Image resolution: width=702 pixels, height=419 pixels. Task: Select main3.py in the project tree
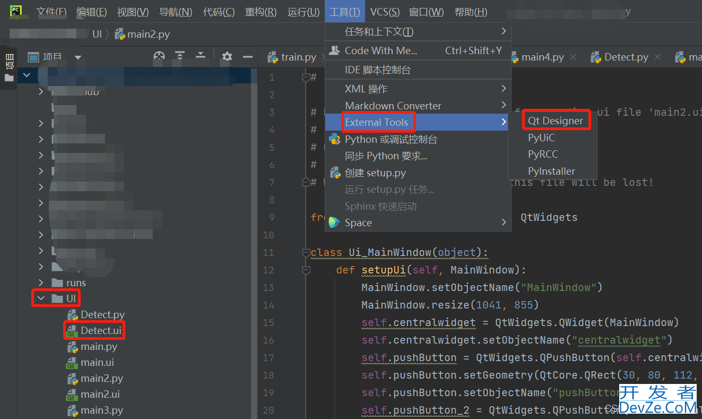(x=102, y=411)
